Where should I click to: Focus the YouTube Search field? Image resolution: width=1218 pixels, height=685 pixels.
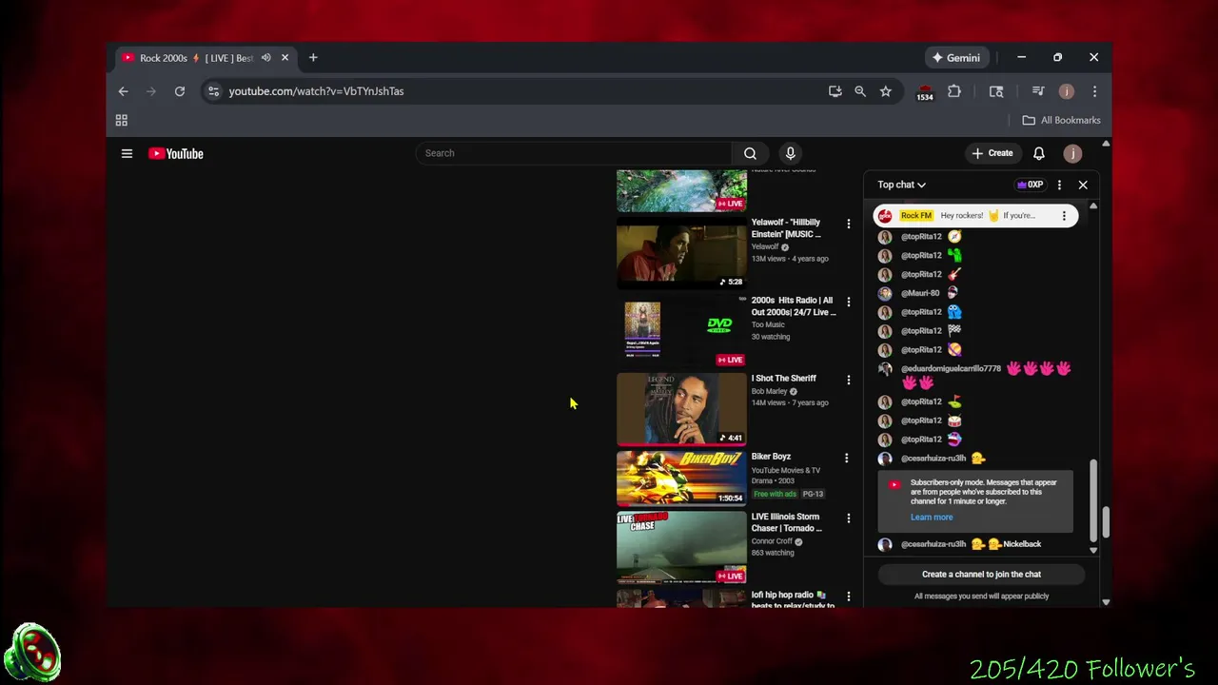(x=574, y=153)
